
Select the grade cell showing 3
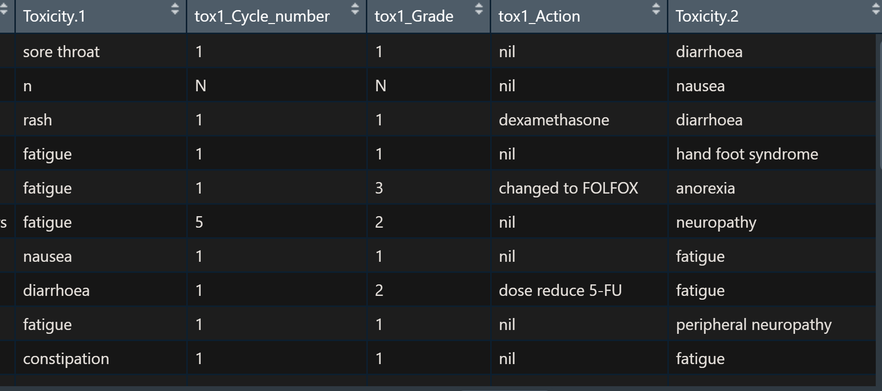pyautogui.click(x=379, y=188)
